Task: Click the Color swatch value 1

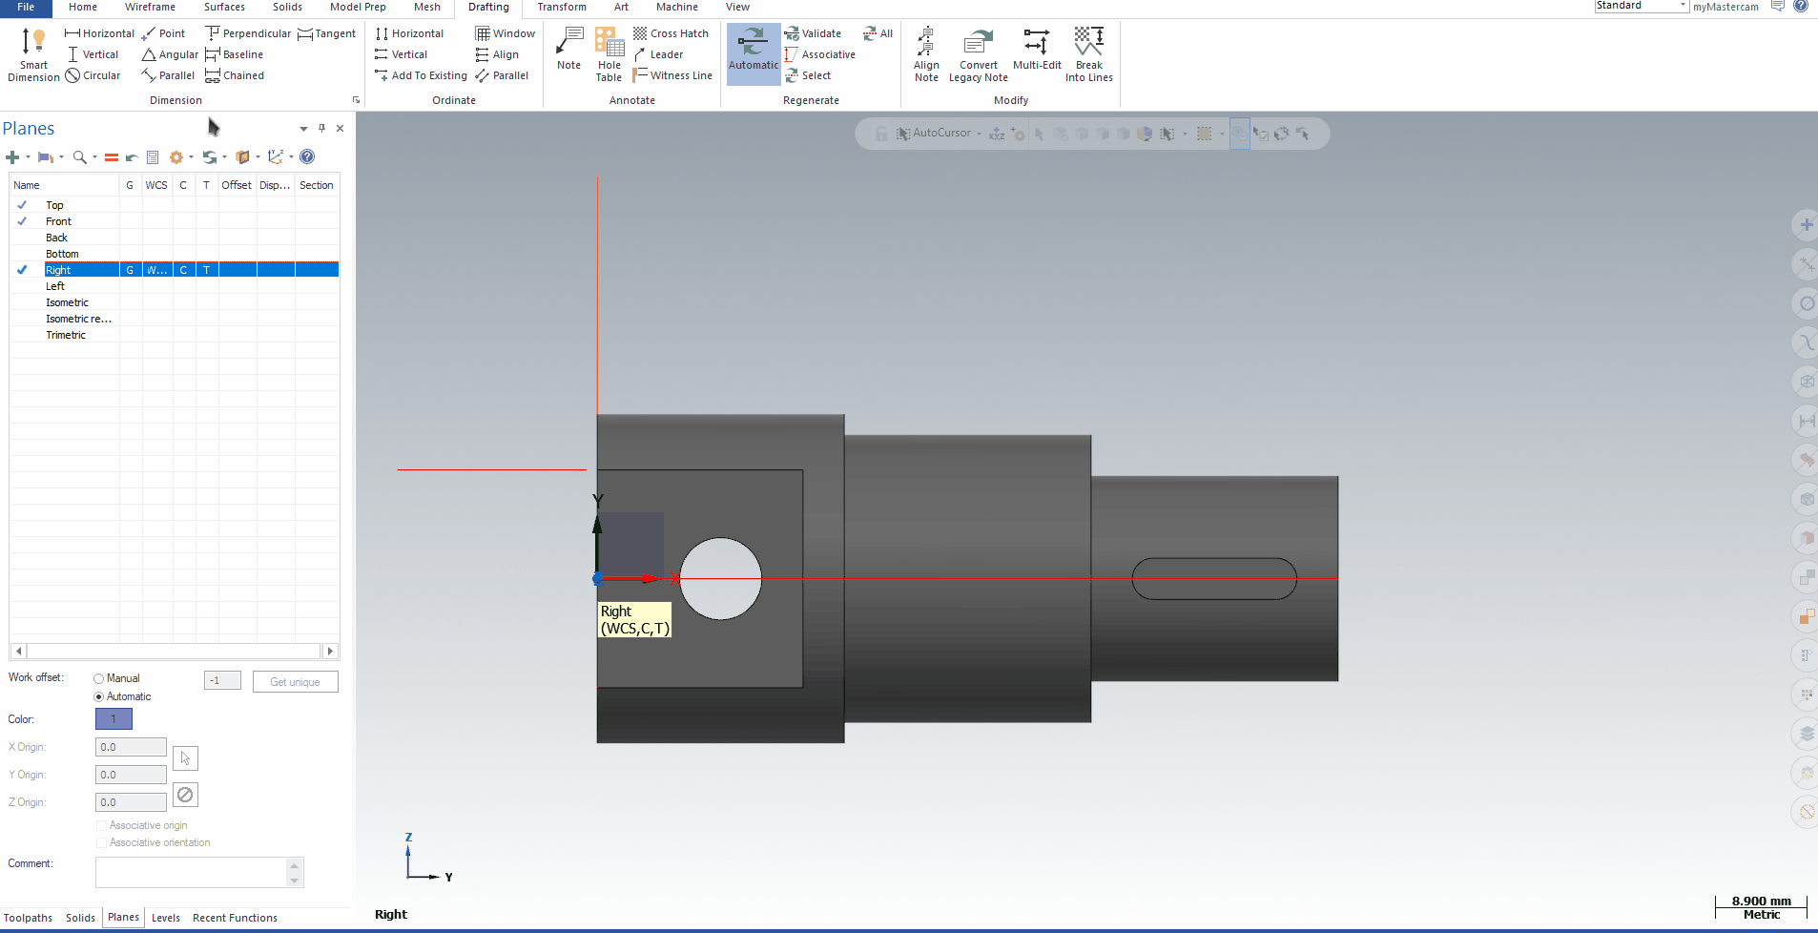Action: (114, 719)
